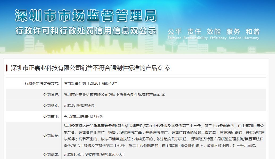This screenshot has width=275, height=159.
Task: Click the 行政许可和行政处罚信用信息双公示 subtitle
Action: pos(86,31)
